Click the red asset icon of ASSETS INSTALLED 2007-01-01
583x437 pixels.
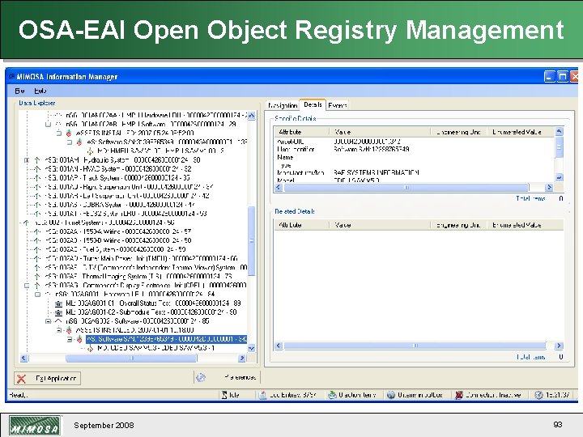pos(69,330)
